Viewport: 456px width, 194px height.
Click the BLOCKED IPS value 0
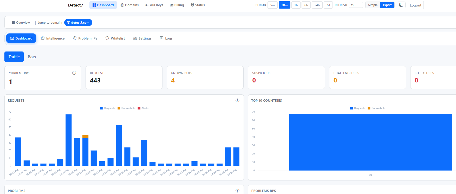416,80
